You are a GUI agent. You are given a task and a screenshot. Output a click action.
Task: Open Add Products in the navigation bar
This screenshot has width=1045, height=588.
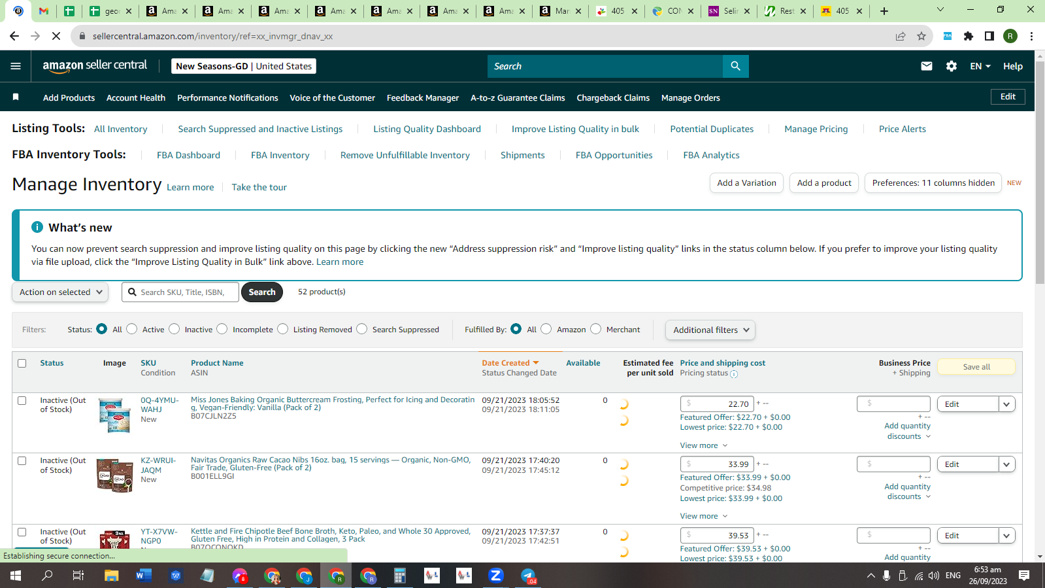pyautogui.click(x=69, y=97)
